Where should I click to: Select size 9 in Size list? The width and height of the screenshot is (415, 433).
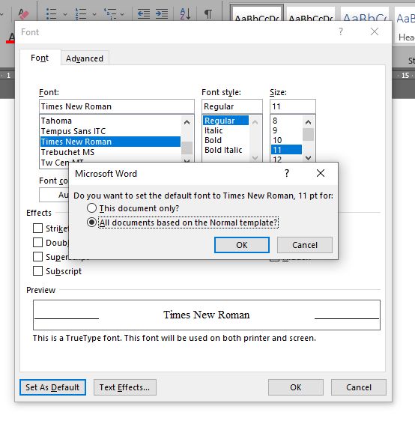pyautogui.click(x=286, y=130)
